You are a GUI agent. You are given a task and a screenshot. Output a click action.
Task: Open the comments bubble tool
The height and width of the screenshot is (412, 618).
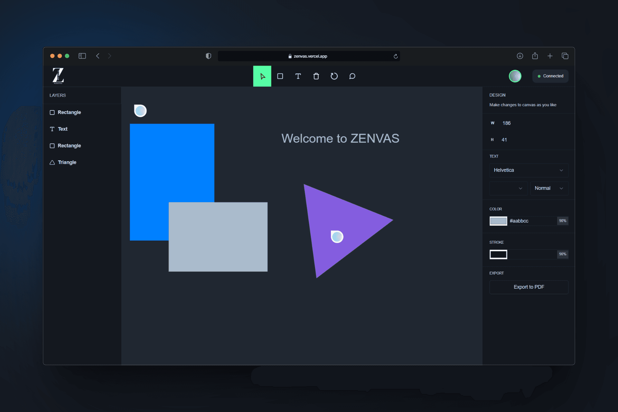352,76
